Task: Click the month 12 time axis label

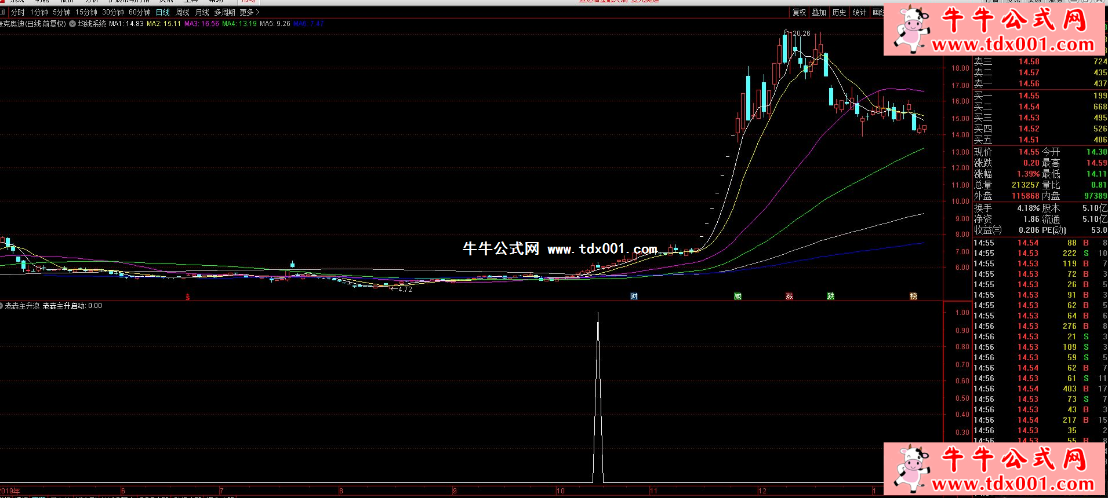Action: pos(762,491)
